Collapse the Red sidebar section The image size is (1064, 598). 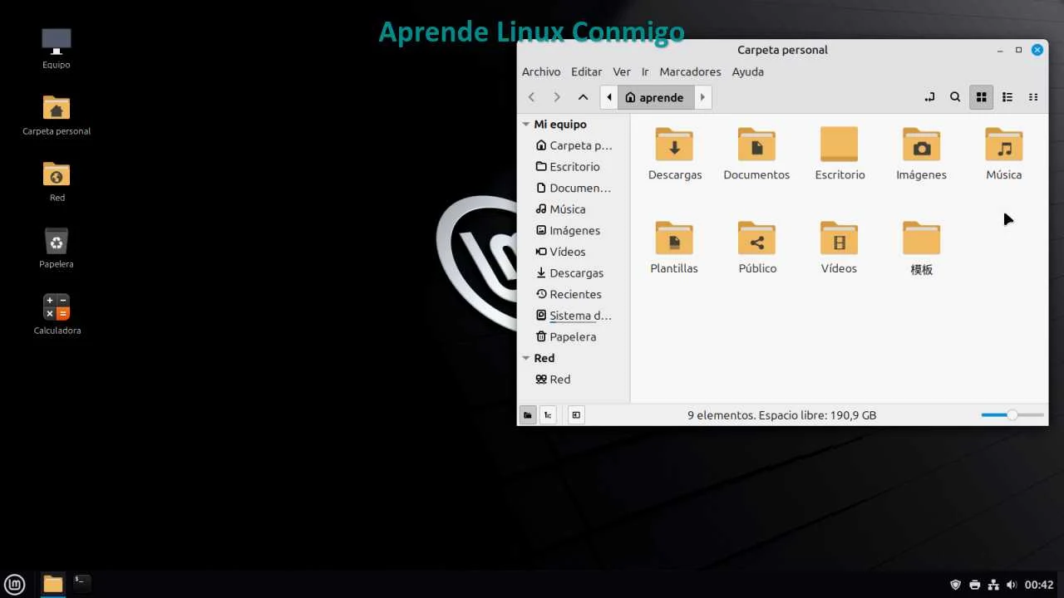(x=525, y=359)
